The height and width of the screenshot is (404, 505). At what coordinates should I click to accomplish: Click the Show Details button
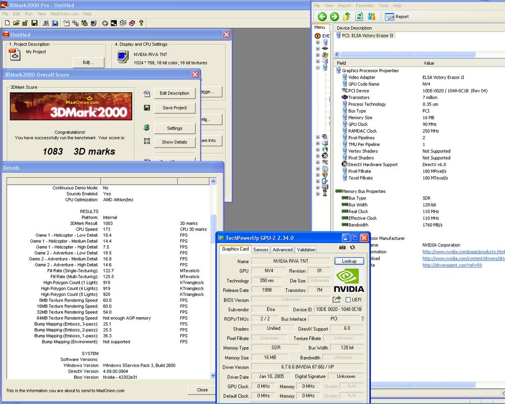175,142
